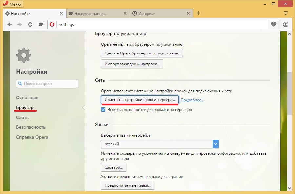Open Справка Opera in sidebar
The width and height of the screenshot is (295, 194).
(x=32, y=137)
